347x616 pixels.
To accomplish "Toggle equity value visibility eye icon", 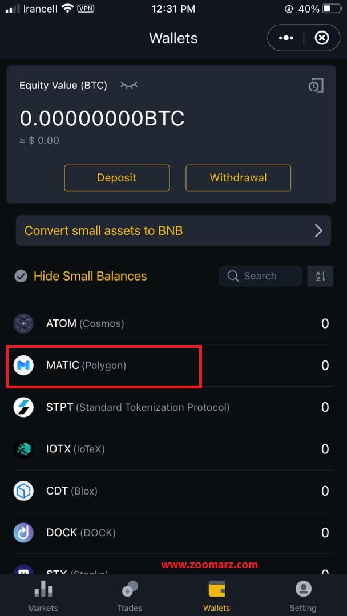I will click(x=130, y=85).
